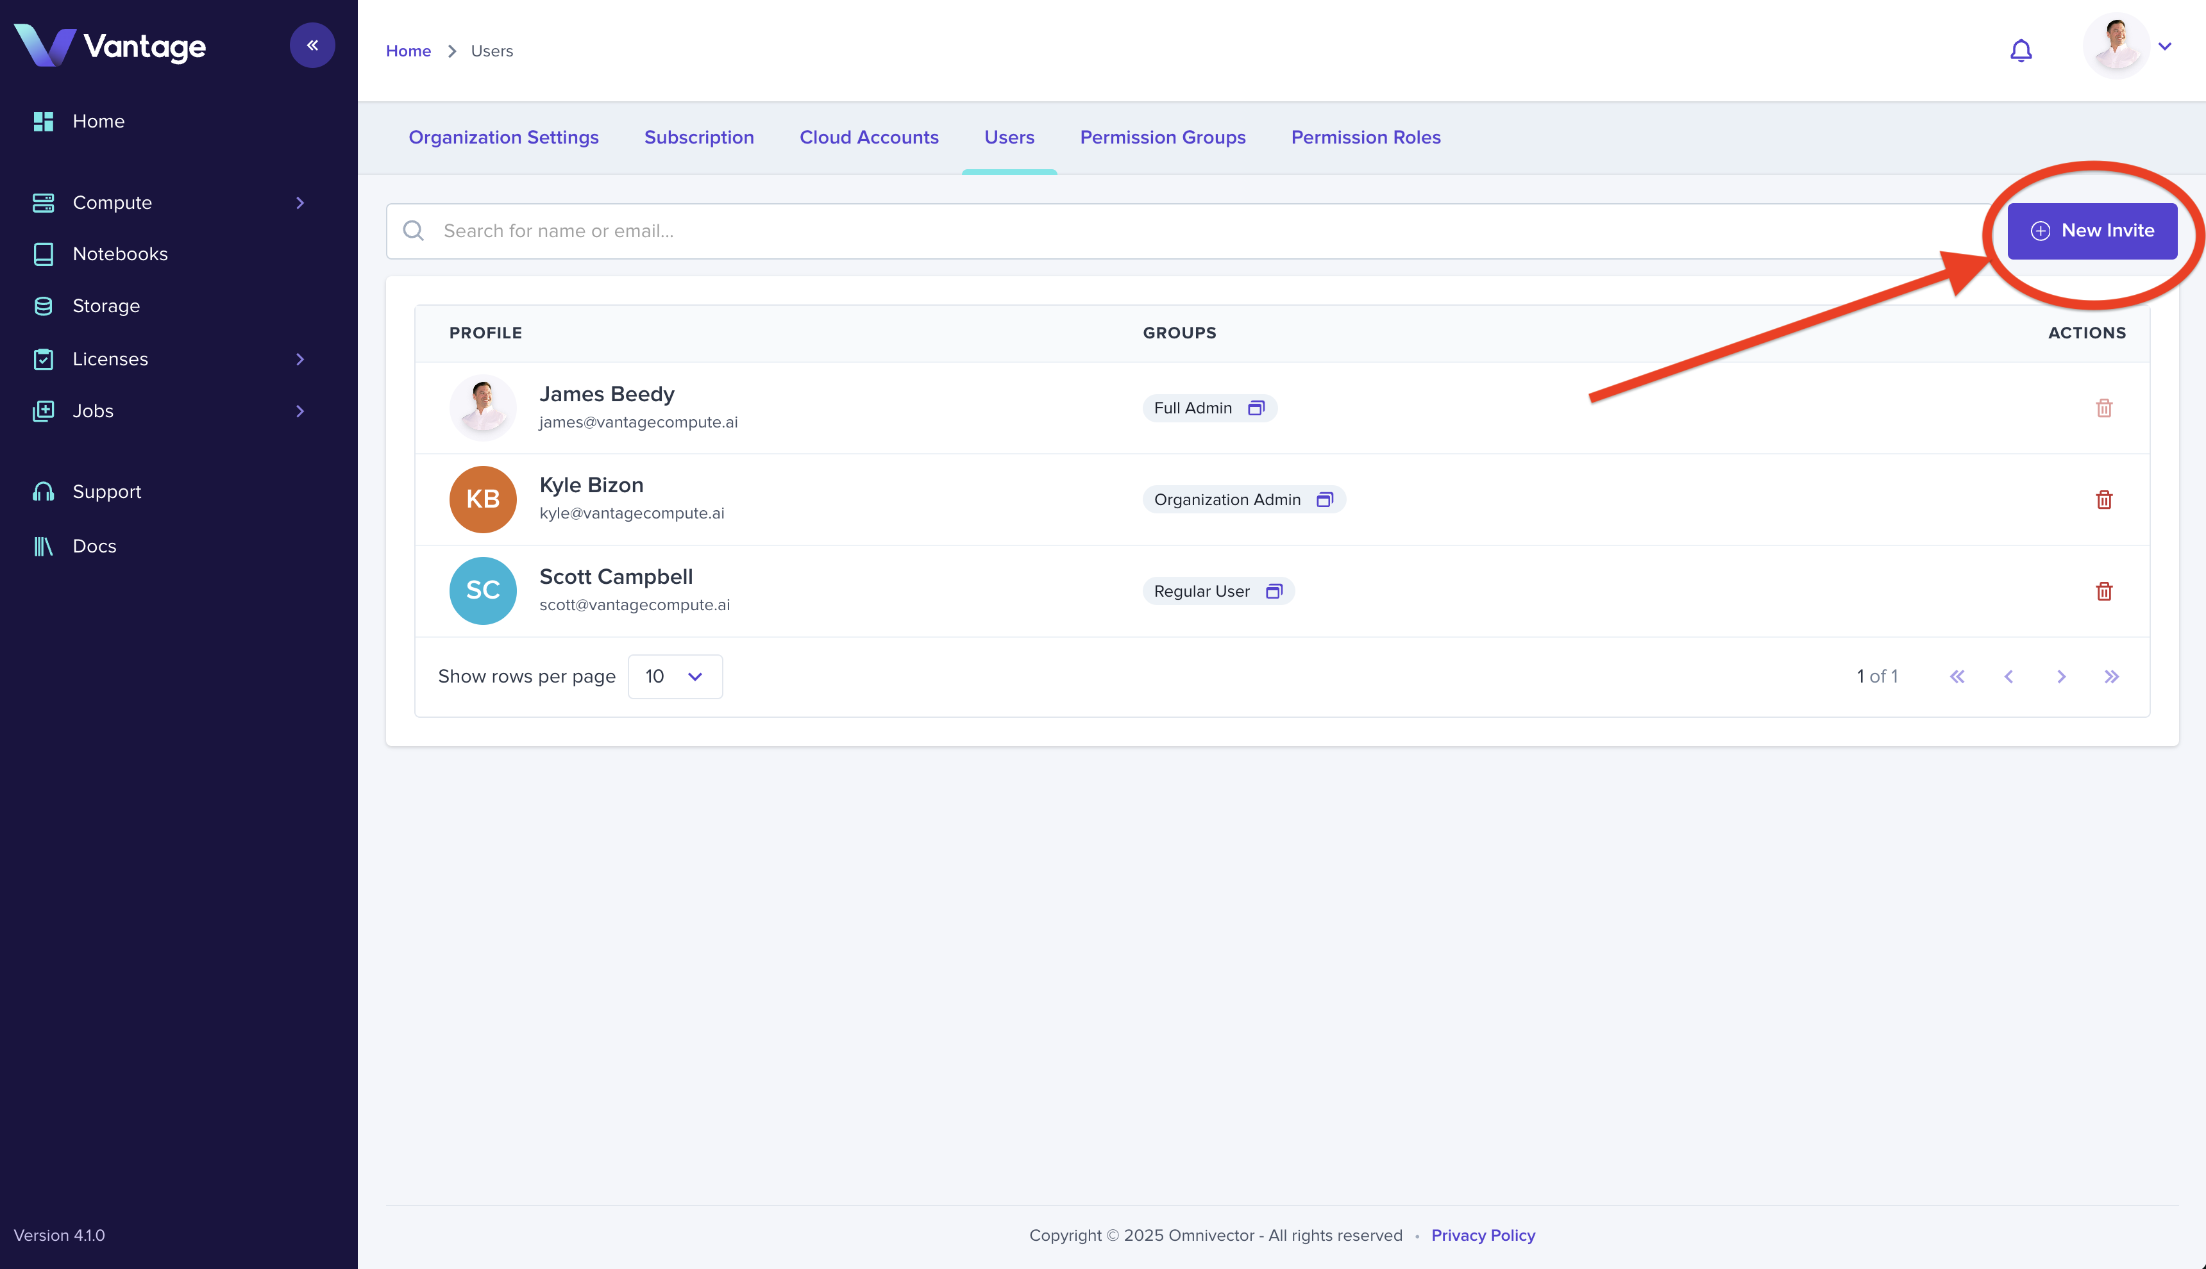Click the New Invite button
Viewport: 2206px width, 1269px height.
[x=2091, y=231]
